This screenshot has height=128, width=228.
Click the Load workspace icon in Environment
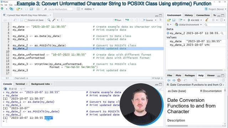pyautogui.click(x=169, y=20)
